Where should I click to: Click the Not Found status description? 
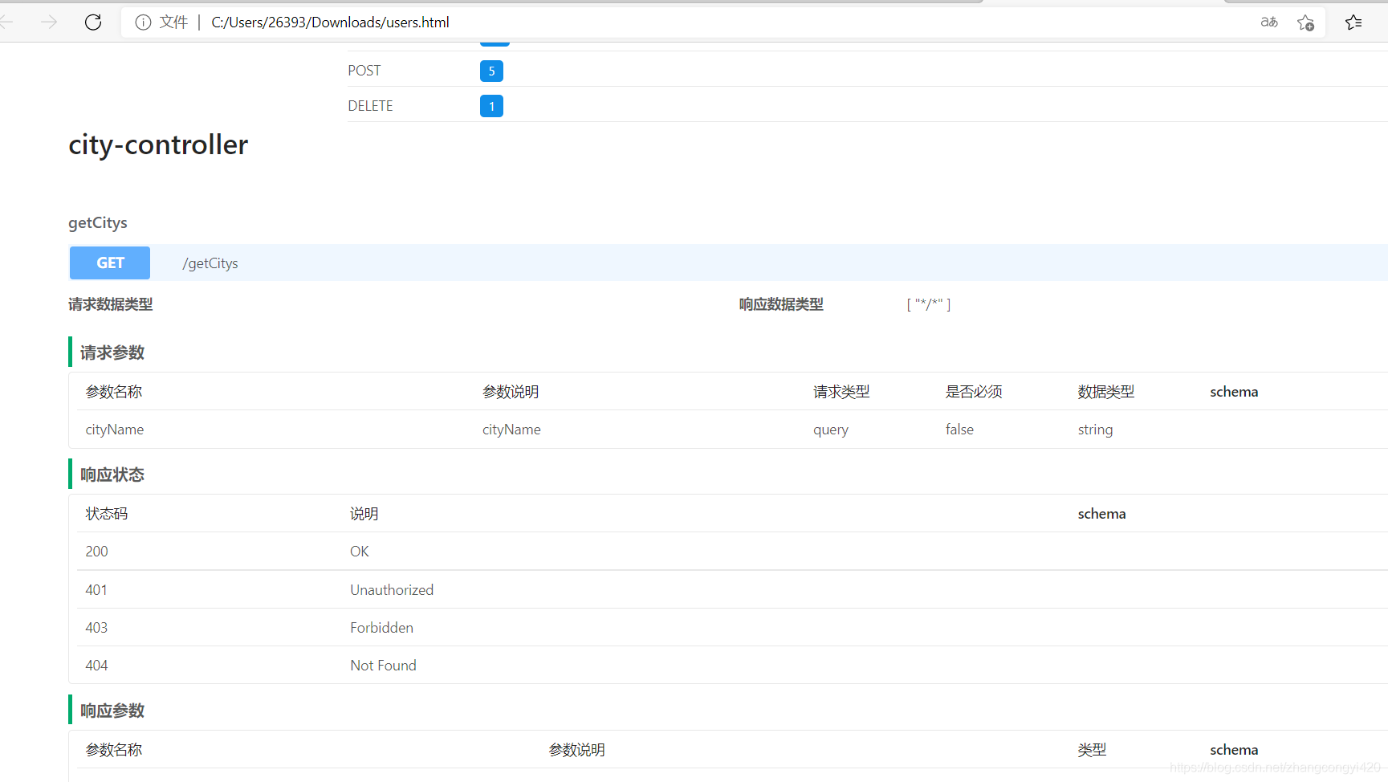pyautogui.click(x=383, y=666)
